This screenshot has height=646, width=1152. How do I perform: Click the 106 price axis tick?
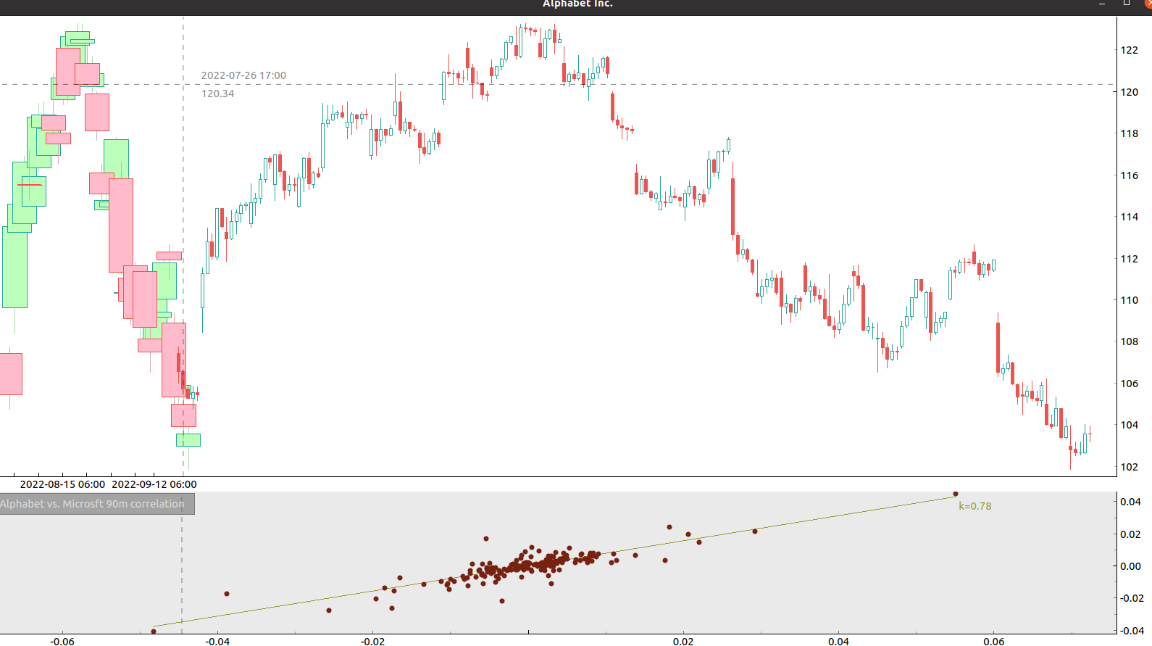click(x=1129, y=384)
